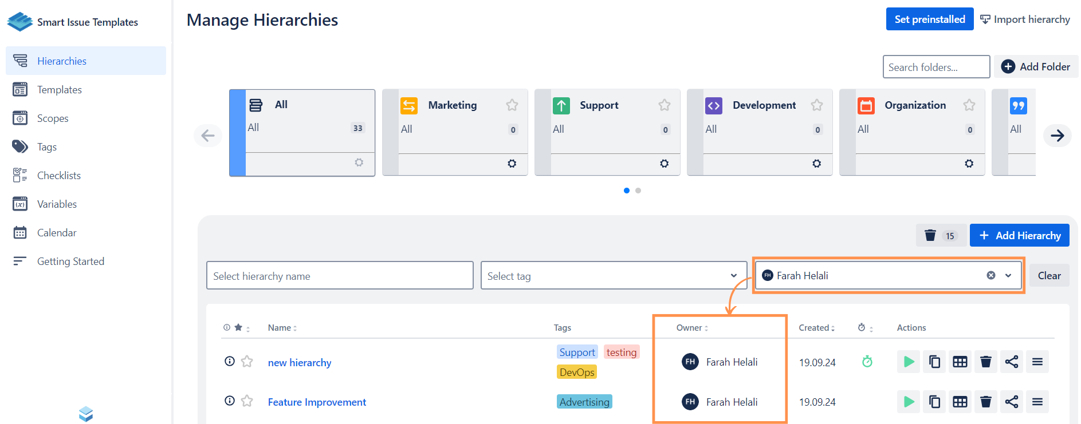The height and width of the screenshot is (424, 1081).
Task: Open the trash bin with 15 items
Action: point(940,236)
